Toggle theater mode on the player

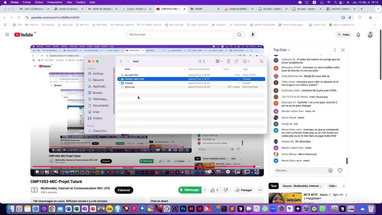point(247,172)
